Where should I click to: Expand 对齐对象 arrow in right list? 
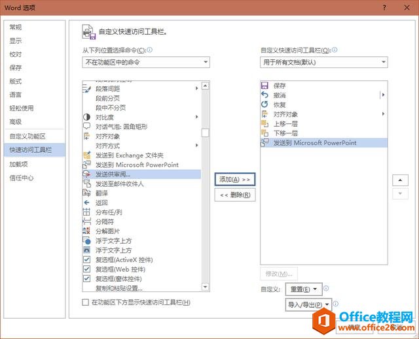click(x=383, y=114)
